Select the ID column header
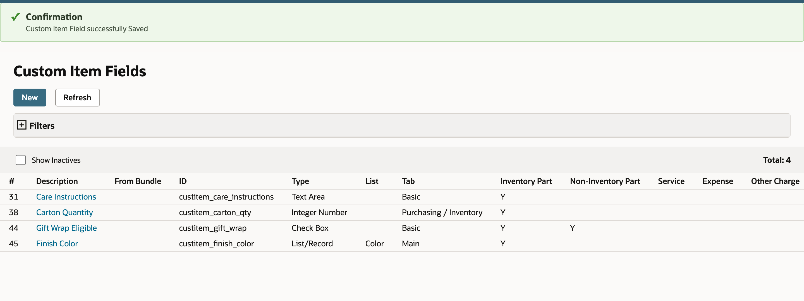Screen dimensions: 804x301 [x=183, y=181]
